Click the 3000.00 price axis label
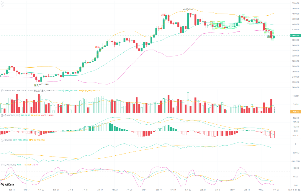Viewport: 301px width, 192px height. [x=296, y=61]
